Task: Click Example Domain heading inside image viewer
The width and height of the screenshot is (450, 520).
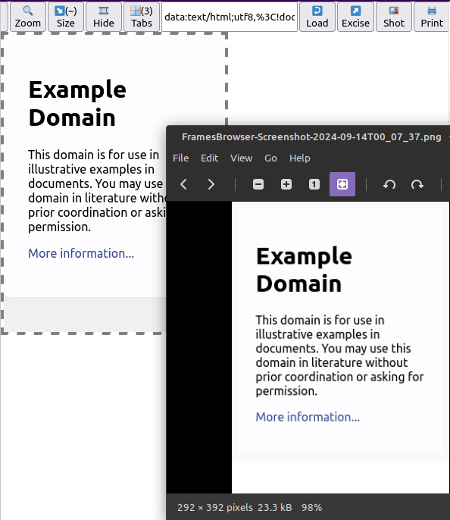Action: (304, 270)
